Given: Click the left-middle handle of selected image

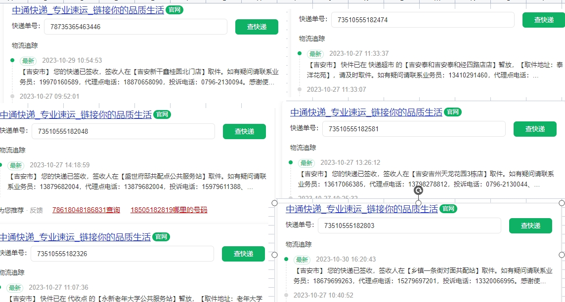Looking at the screenshot, I should (x=274, y=255).
